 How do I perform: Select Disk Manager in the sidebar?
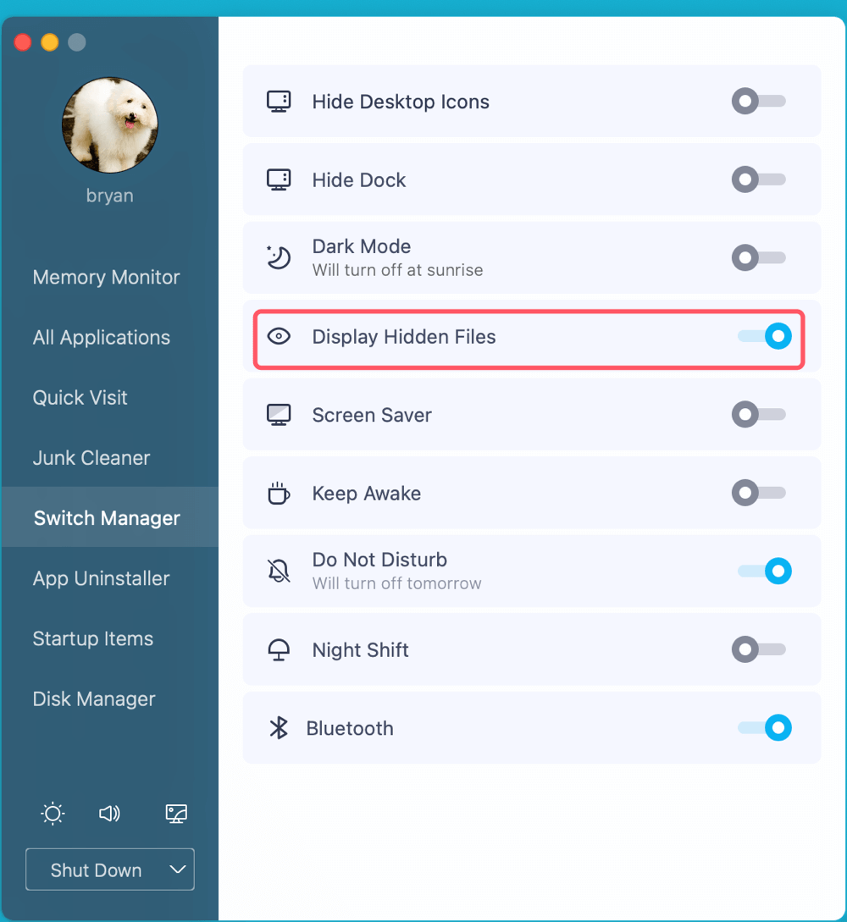pyautogui.click(x=94, y=699)
